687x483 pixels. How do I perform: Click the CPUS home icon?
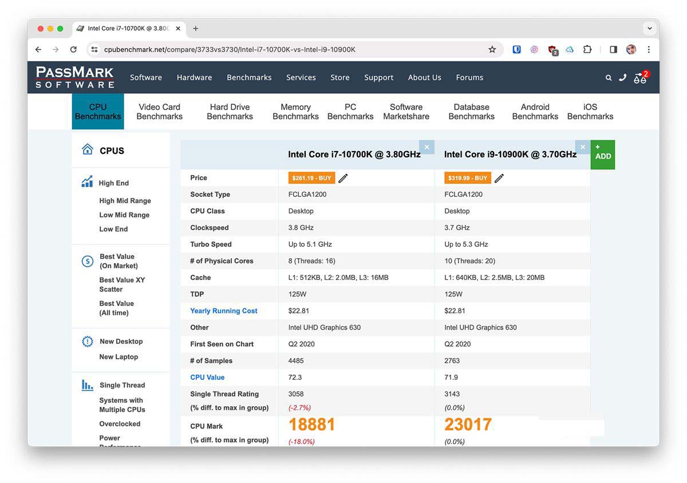(x=87, y=149)
